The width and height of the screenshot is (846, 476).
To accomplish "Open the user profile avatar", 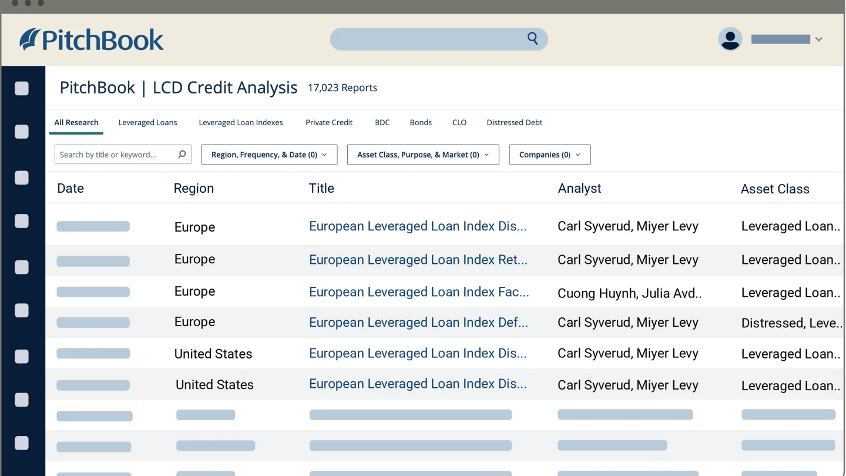I will point(730,39).
